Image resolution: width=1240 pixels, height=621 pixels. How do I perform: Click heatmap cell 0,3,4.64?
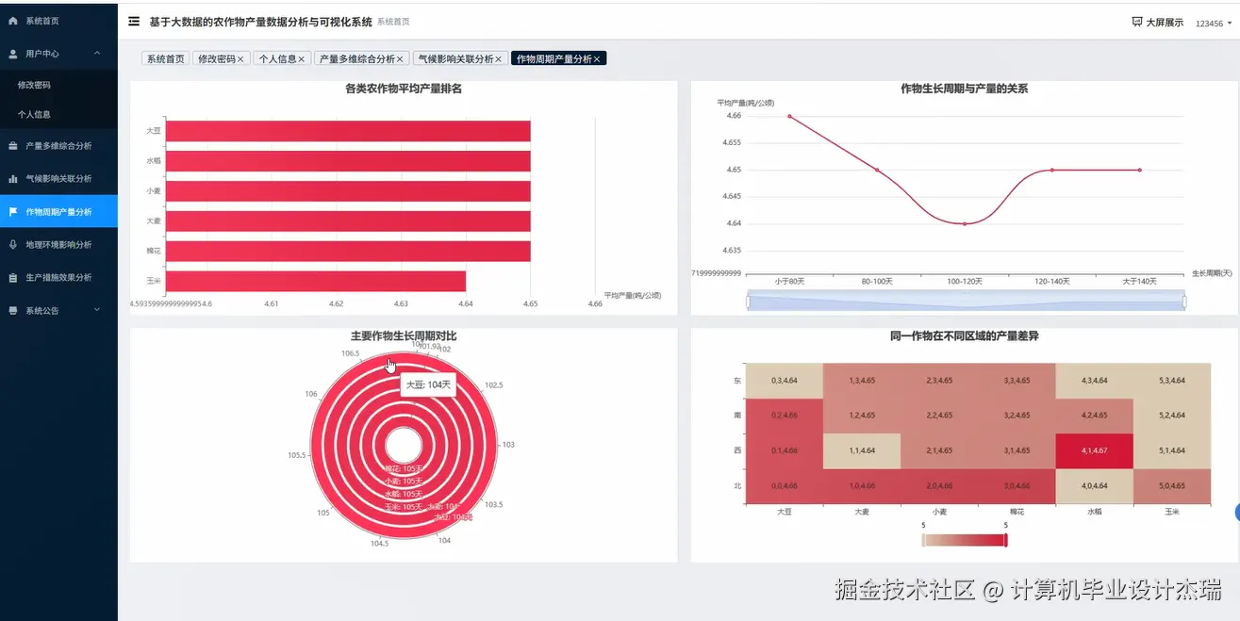click(784, 380)
